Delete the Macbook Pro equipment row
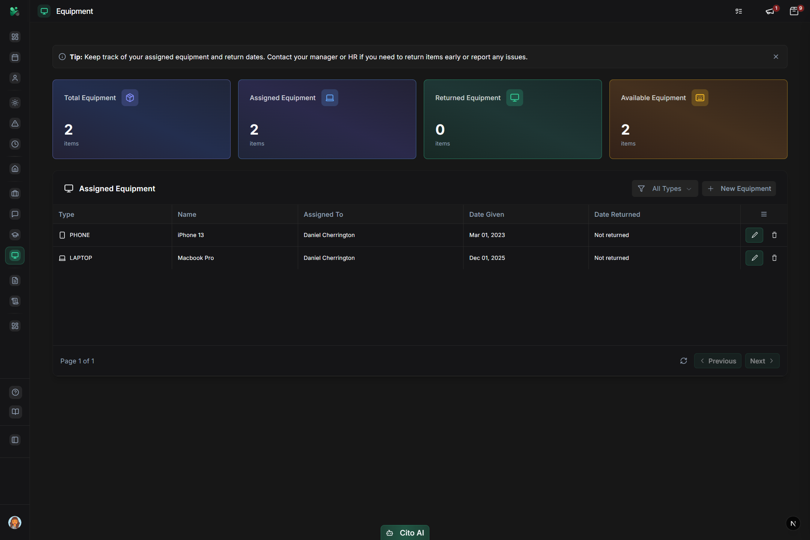 tap(774, 258)
